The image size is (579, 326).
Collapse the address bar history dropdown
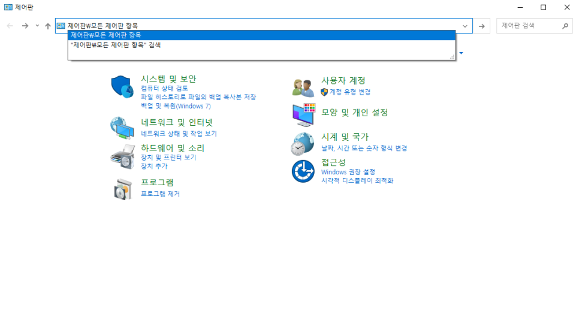click(x=465, y=26)
